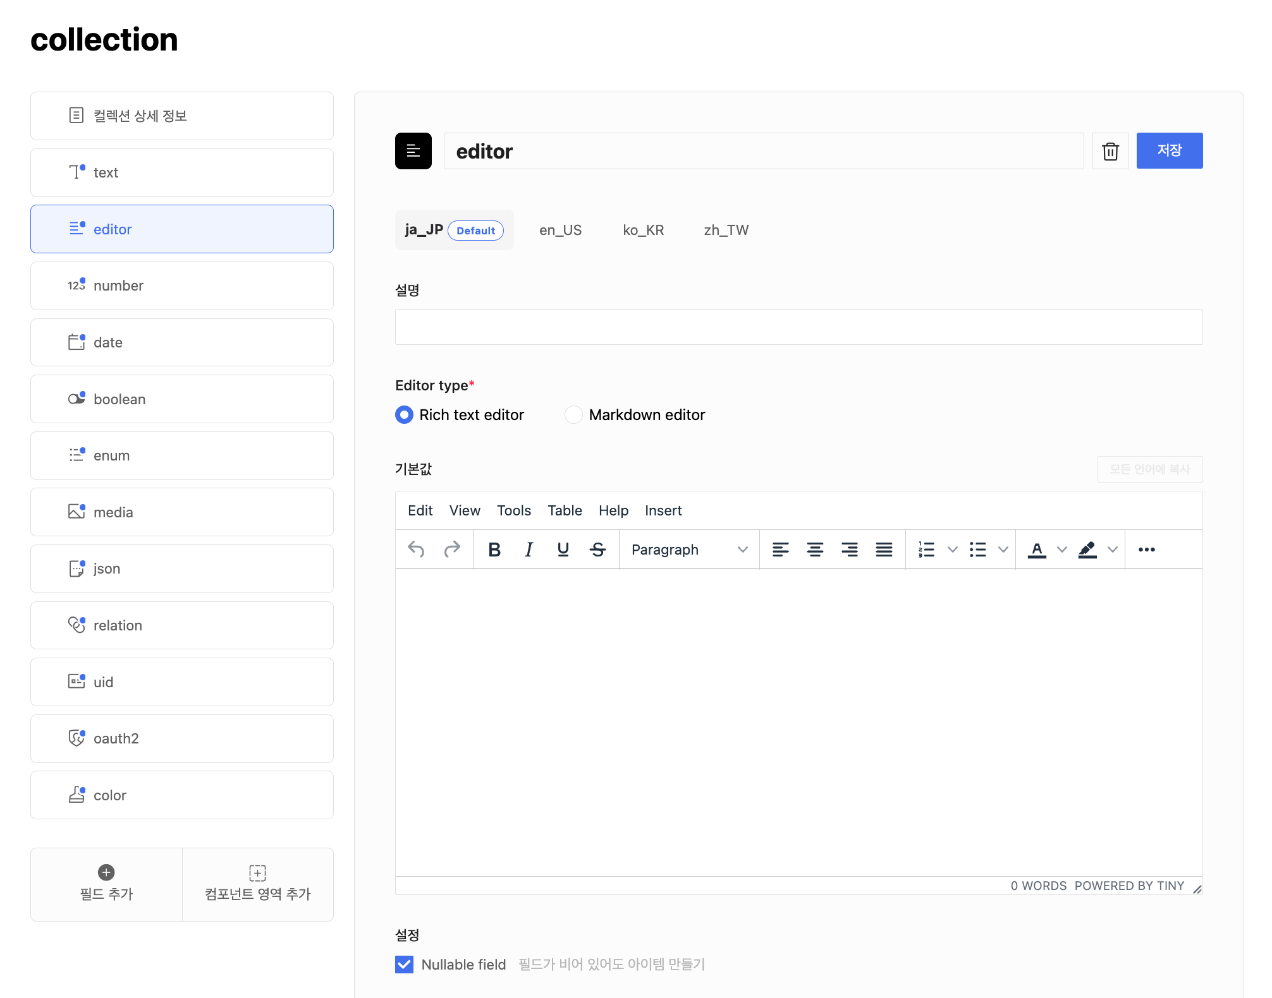Show more toolbar options (three dots)
Viewport: 1272px width, 998px height.
point(1147,550)
